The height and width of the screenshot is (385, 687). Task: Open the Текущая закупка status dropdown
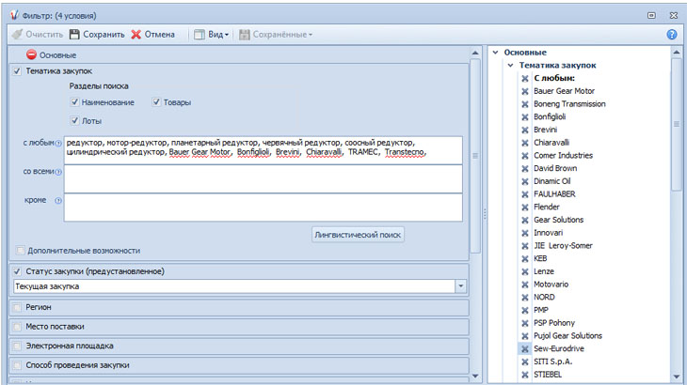[x=461, y=285]
